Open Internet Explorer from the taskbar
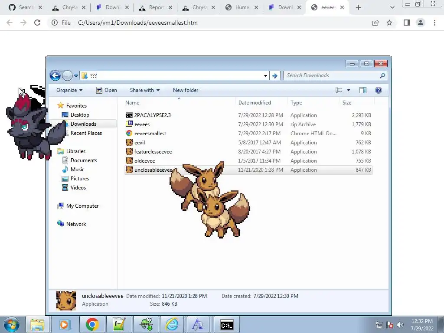This screenshot has height=333, width=444. click(172, 324)
